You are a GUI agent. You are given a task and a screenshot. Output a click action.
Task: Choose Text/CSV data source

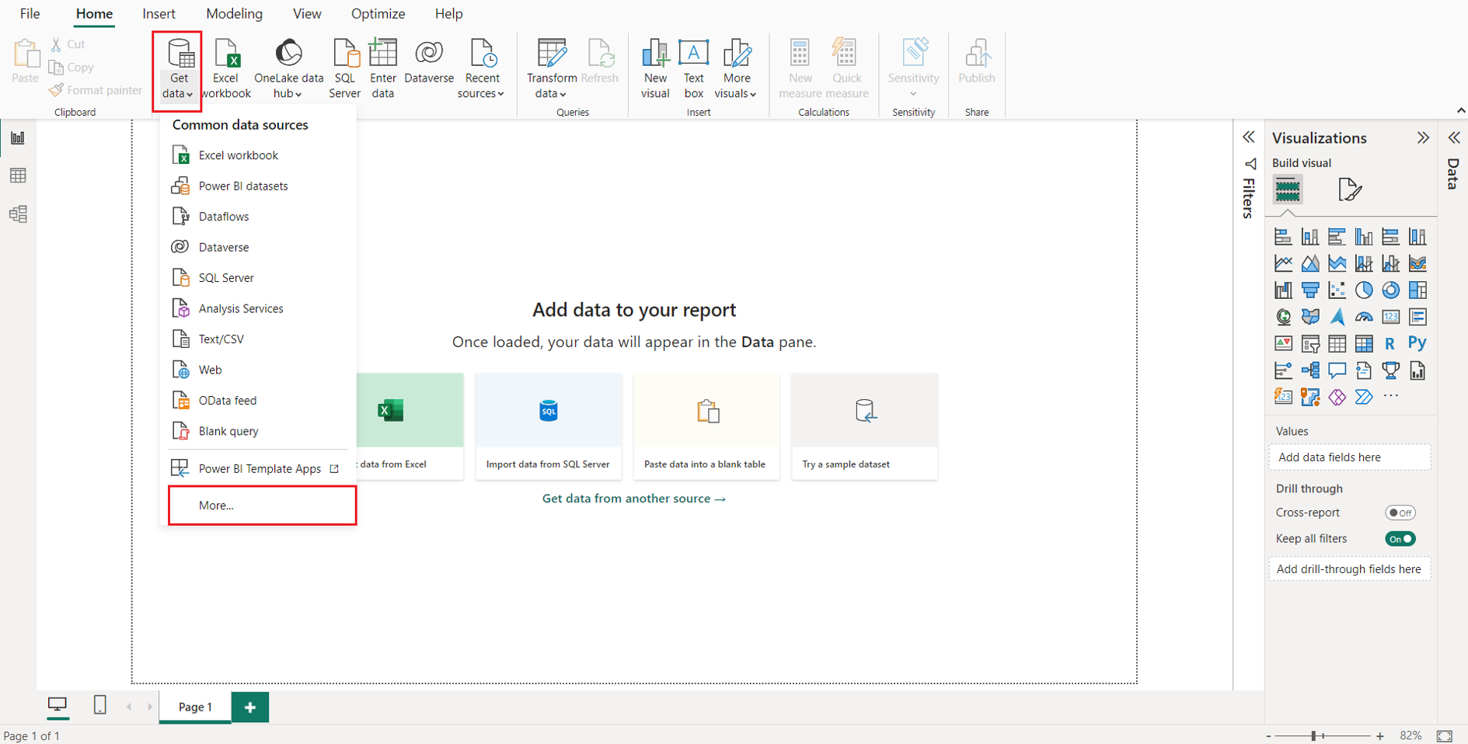pyautogui.click(x=258, y=339)
